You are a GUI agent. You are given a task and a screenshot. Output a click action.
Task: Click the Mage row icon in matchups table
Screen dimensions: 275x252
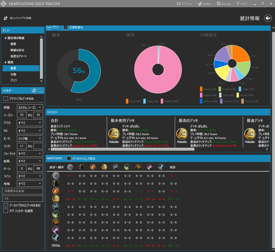tap(56, 191)
